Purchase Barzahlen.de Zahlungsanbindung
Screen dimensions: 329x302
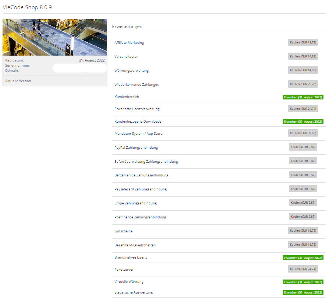pyautogui.click(x=303, y=175)
